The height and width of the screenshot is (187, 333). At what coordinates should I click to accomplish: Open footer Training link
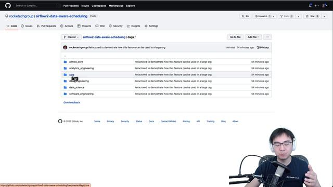click(x=210, y=121)
